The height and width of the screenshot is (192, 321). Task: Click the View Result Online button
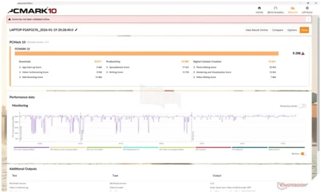click(256, 30)
